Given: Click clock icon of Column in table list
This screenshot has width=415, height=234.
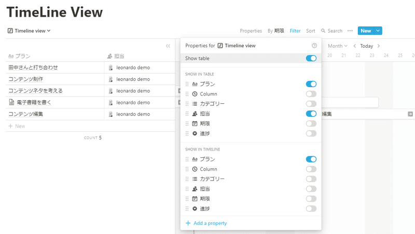Looking at the screenshot, I should tap(195, 94).
